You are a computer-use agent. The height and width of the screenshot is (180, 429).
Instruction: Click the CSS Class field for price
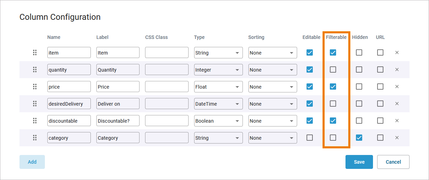pos(167,87)
